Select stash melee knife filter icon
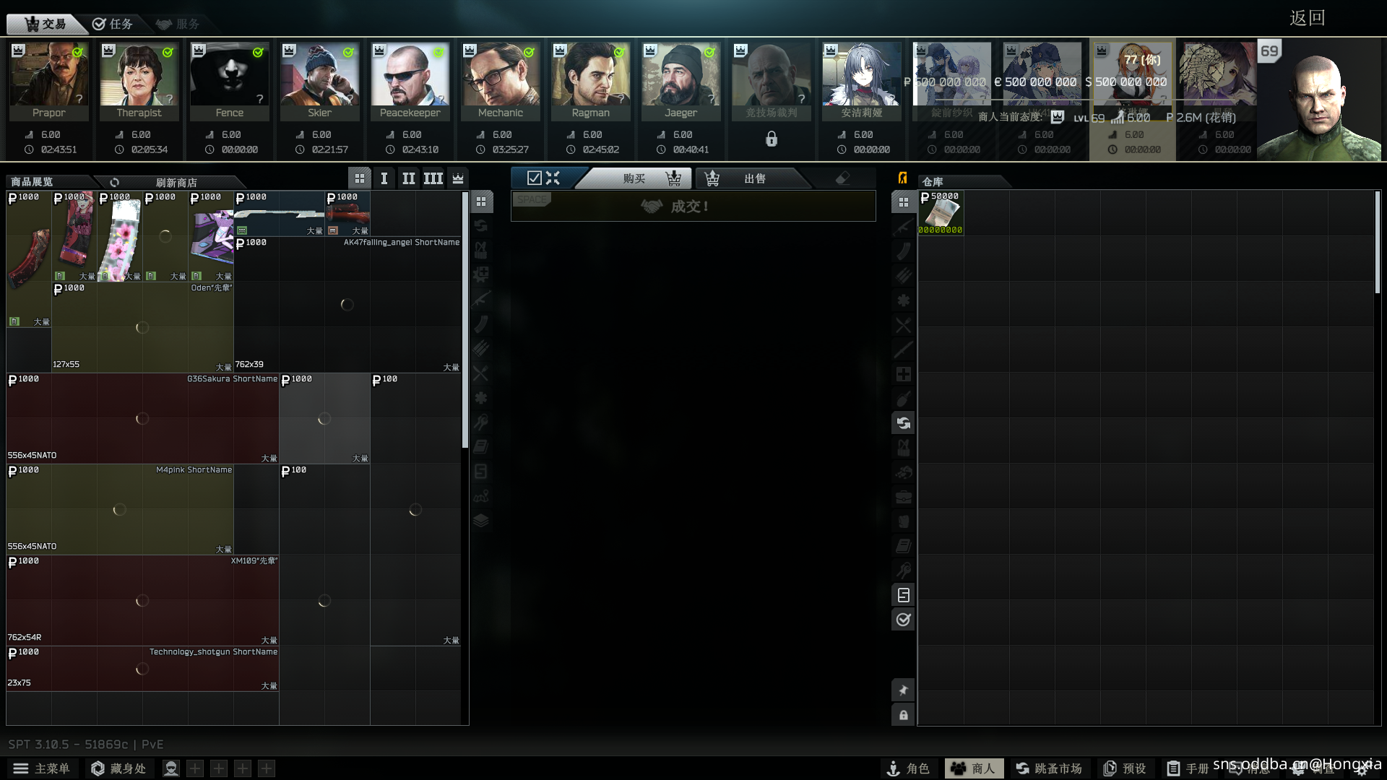This screenshot has height=780, width=1387. (903, 350)
